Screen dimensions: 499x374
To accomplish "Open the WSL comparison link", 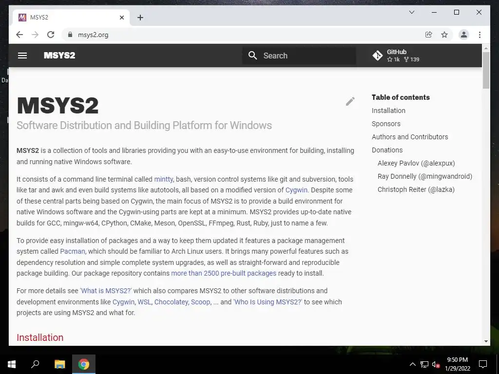I will [144, 302].
